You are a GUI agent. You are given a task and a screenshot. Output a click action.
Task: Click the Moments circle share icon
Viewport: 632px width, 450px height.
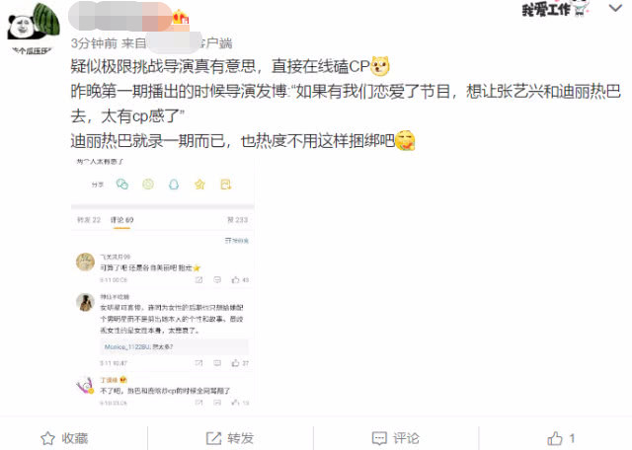pos(148,185)
